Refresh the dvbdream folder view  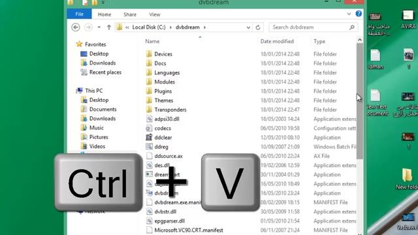258,27
